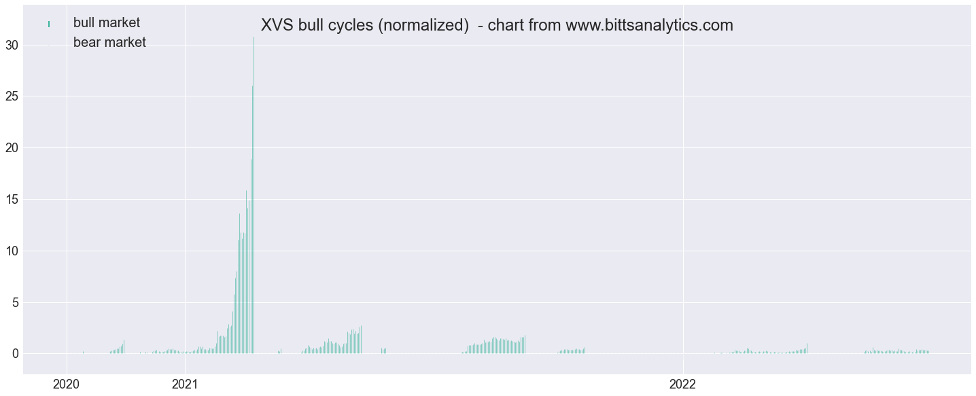Click the bear market legend label
The width and height of the screenshot is (976, 396).
(x=109, y=43)
